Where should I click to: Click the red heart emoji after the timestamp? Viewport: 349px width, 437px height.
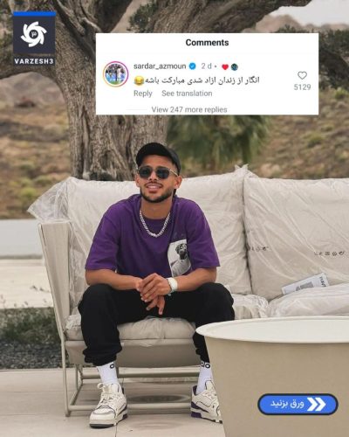click(x=225, y=66)
